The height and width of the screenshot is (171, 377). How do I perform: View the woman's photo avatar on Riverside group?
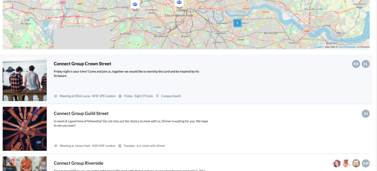(337, 163)
